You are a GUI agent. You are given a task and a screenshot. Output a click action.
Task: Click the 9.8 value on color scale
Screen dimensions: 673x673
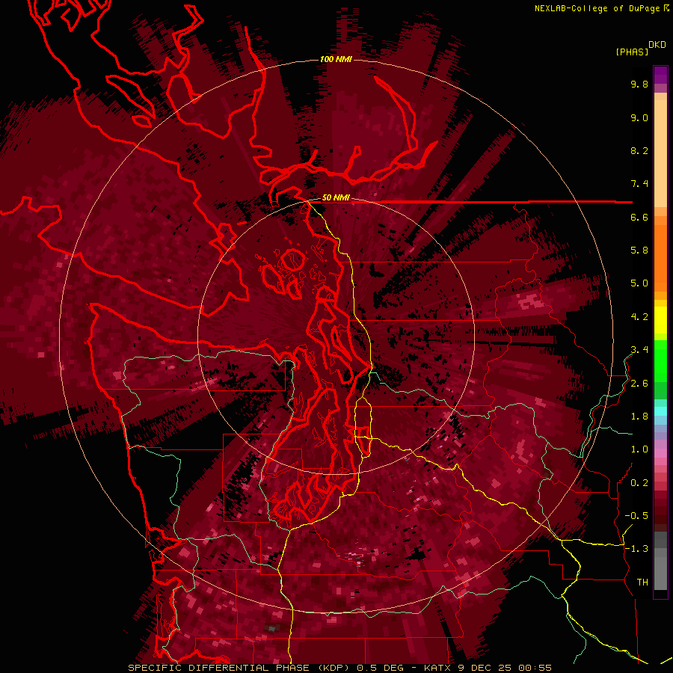[x=639, y=84]
